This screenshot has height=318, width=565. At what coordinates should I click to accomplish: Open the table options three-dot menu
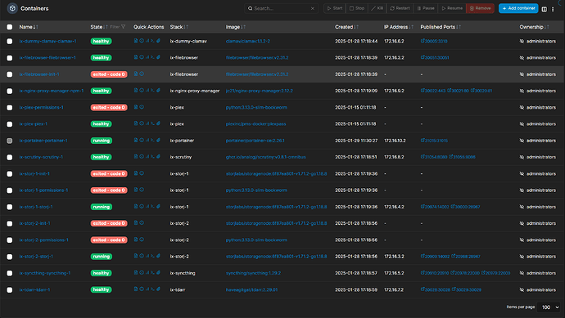click(x=553, y=9)
